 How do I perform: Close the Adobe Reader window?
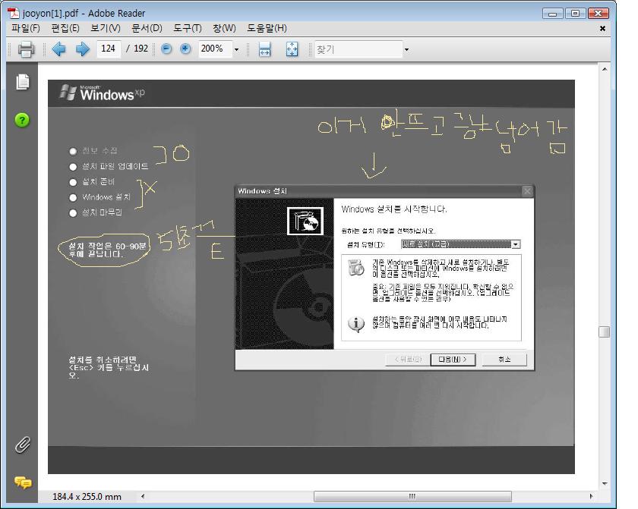coord(599,14)
